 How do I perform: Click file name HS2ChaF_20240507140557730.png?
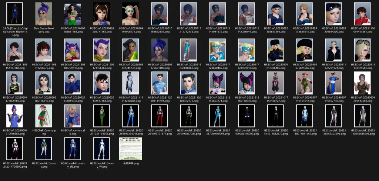tap(333, 99)
